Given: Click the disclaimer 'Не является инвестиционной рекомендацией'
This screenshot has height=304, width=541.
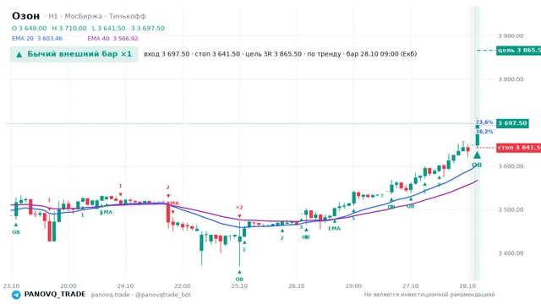Looking at the screenshot, I should [429, 295].
